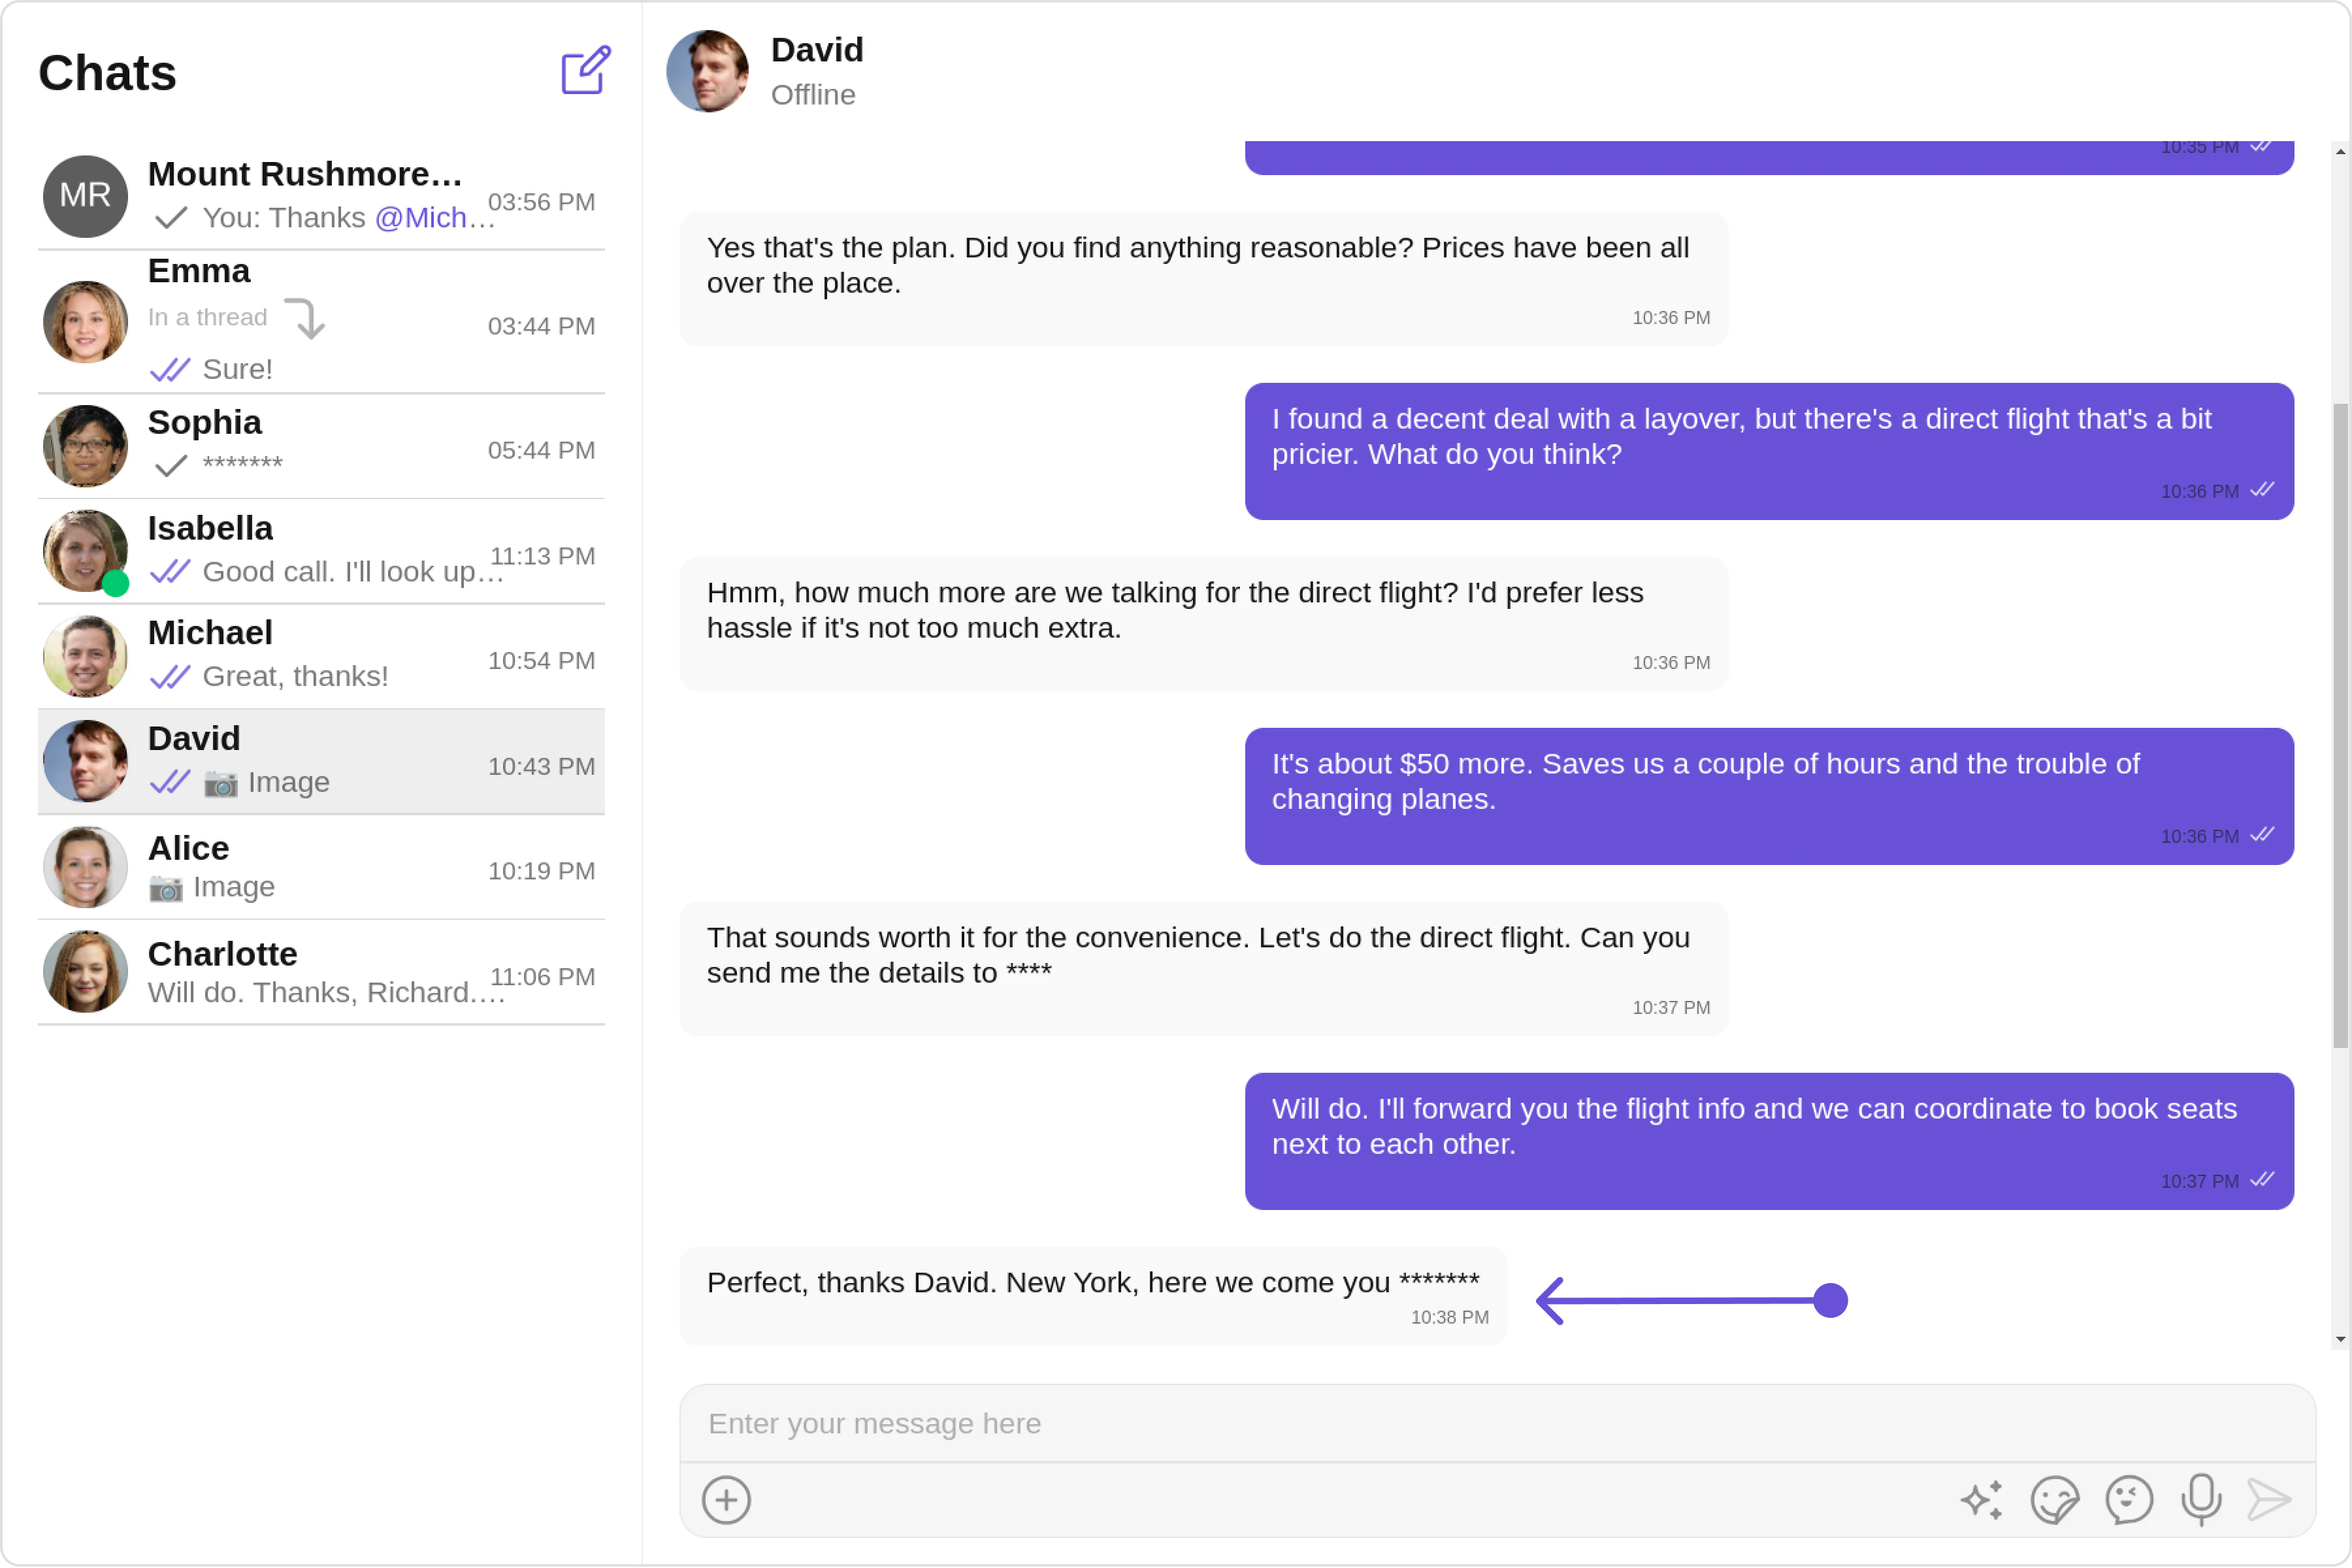
Task: Click the add attachment plus icon
Action: pos(726,1499)
